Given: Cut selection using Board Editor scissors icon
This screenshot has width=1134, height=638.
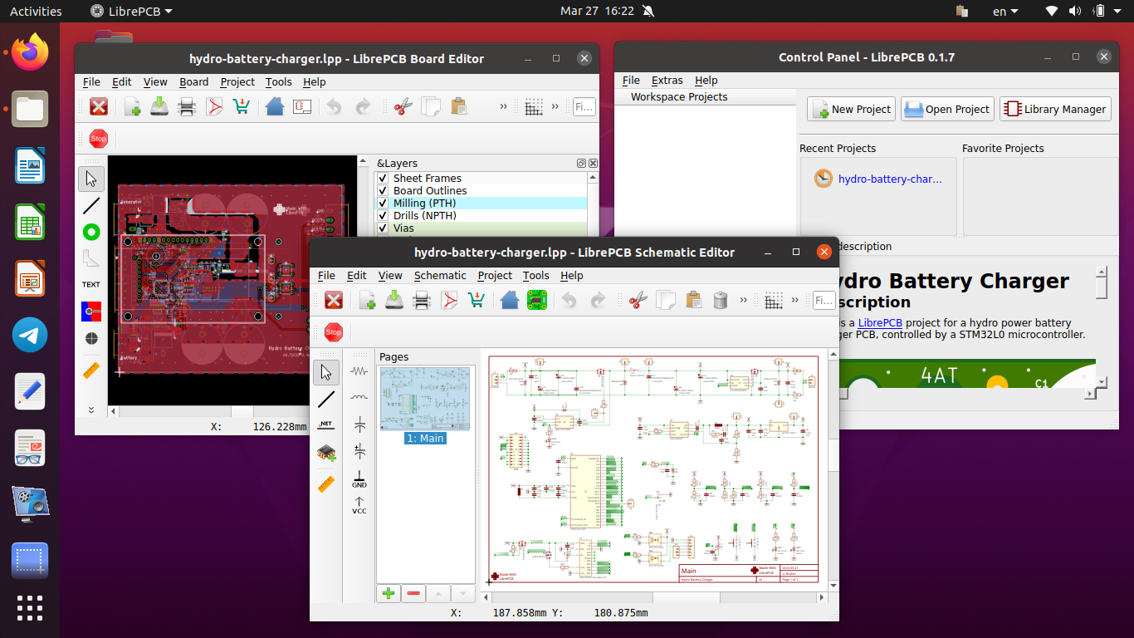Looking at the screenshot, I should [x=403, y=106].
